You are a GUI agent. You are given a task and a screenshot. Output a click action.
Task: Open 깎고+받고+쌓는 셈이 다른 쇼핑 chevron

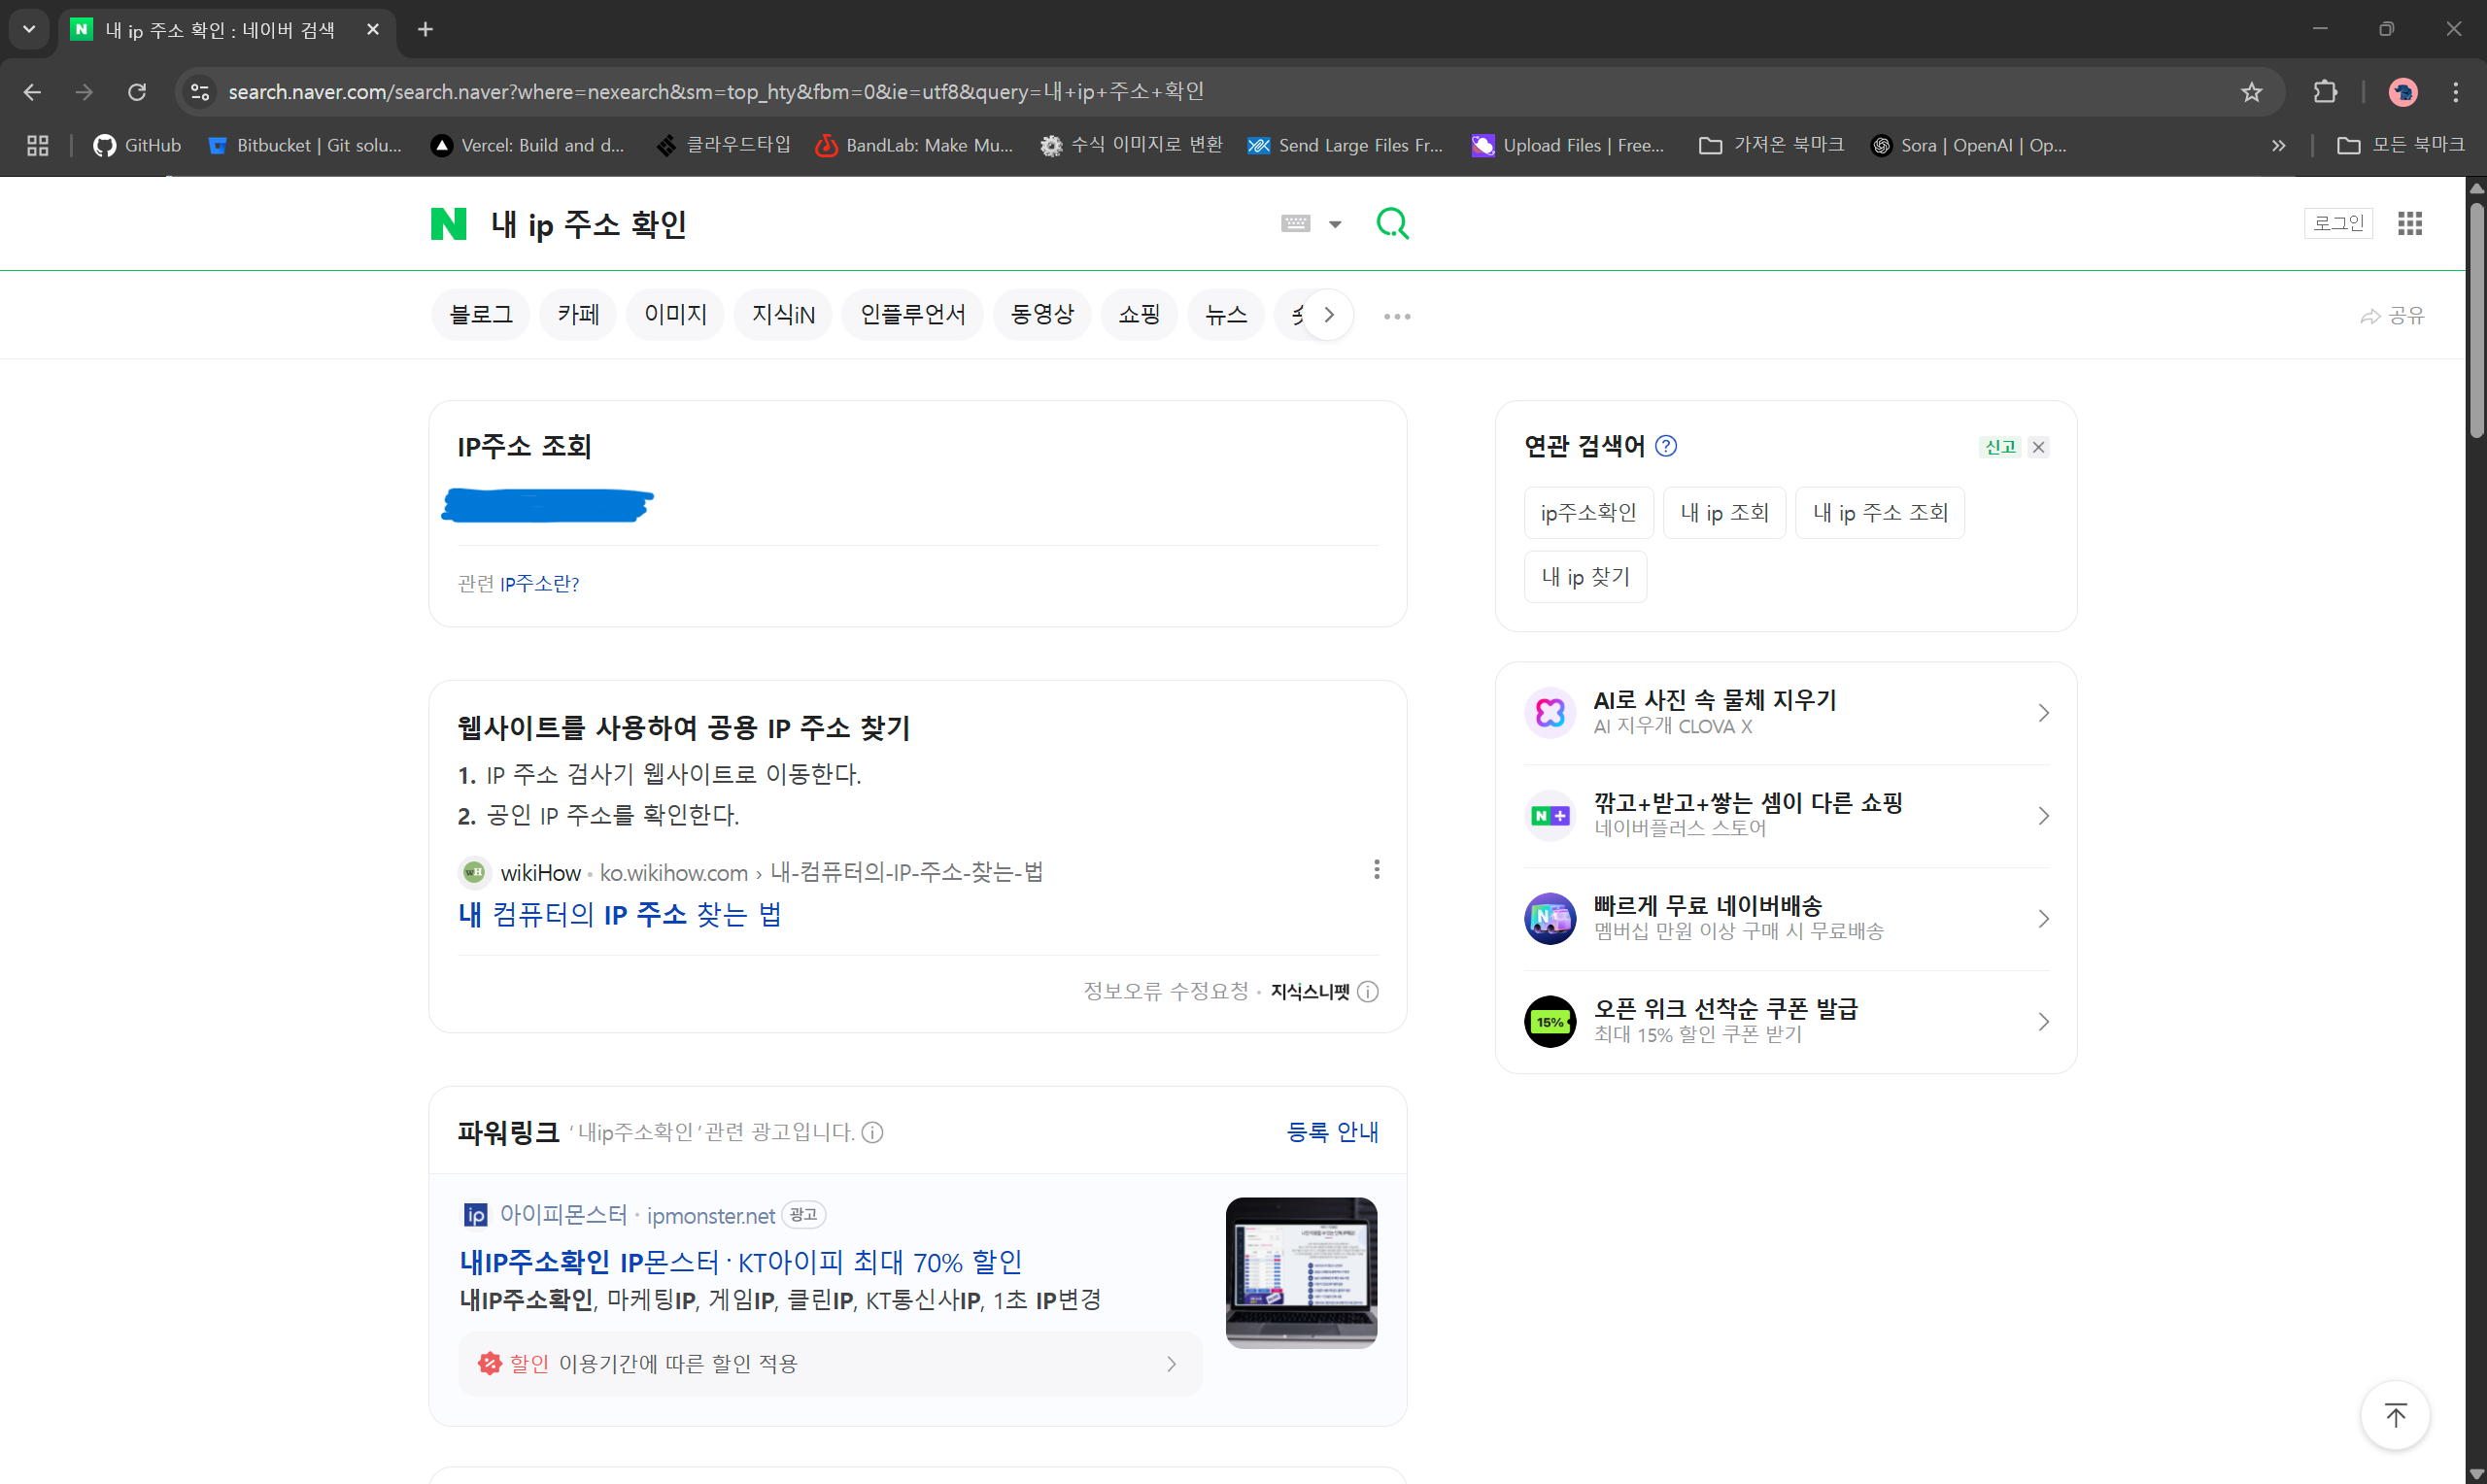(2043, 816)
